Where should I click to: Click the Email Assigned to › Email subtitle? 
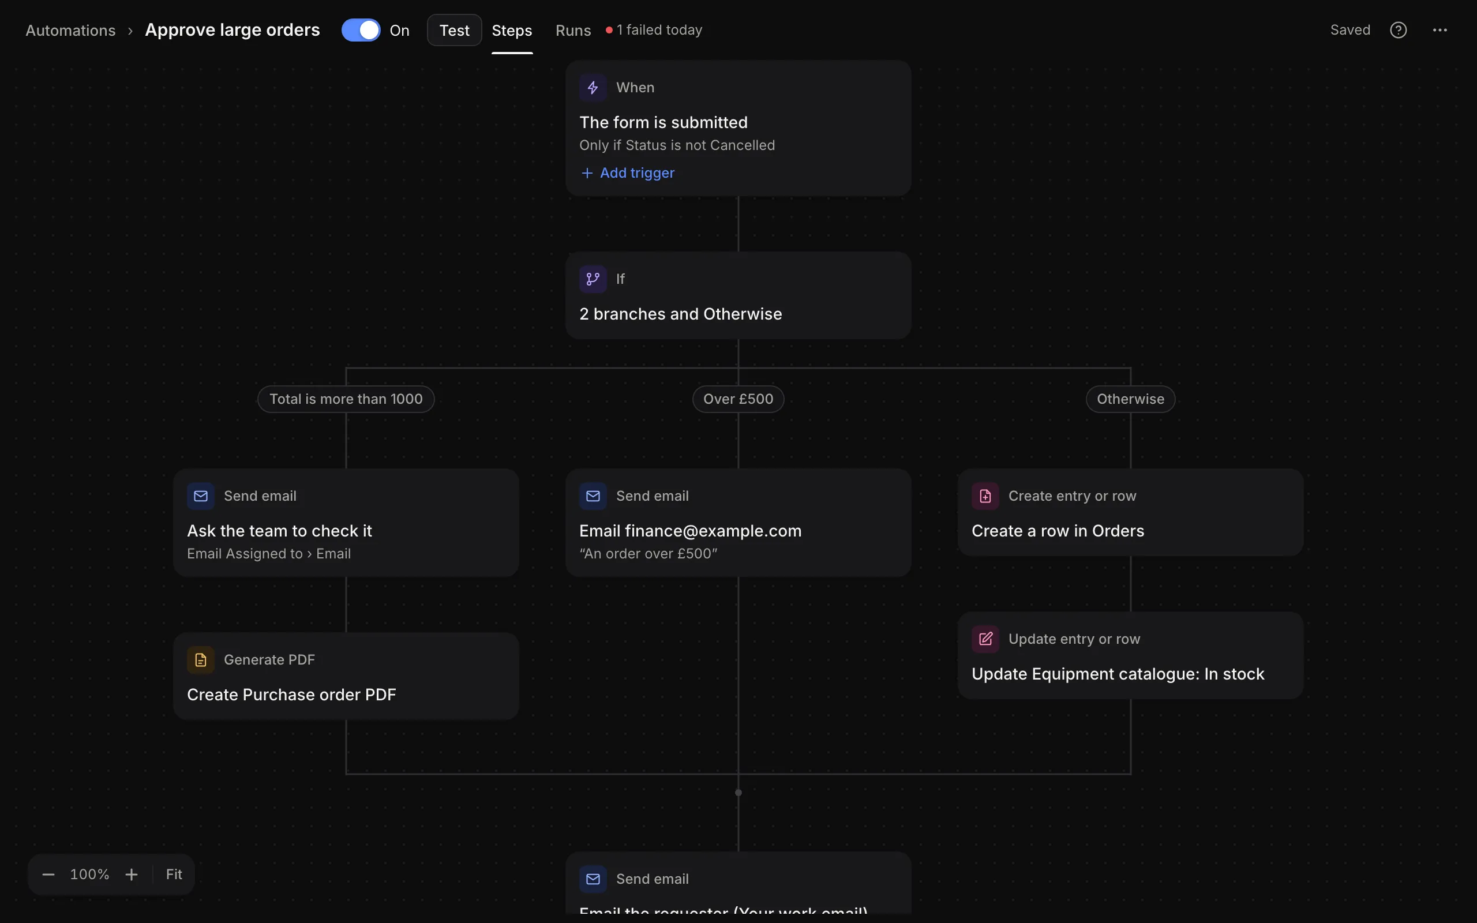click(268, 554)
